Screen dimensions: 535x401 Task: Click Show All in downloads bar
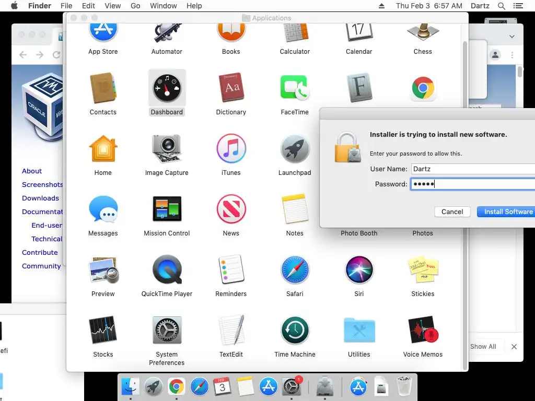pos(483,347)
